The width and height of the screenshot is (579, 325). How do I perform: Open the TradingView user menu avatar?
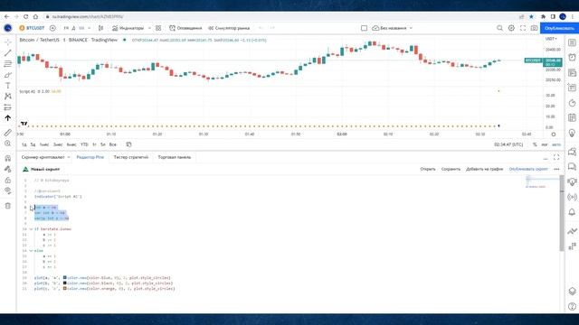[x=8, y=28]
